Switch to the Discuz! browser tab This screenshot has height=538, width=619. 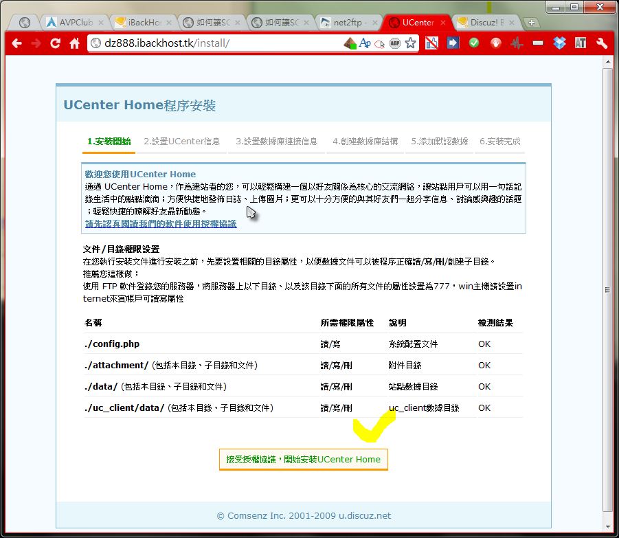pos(484,22)
